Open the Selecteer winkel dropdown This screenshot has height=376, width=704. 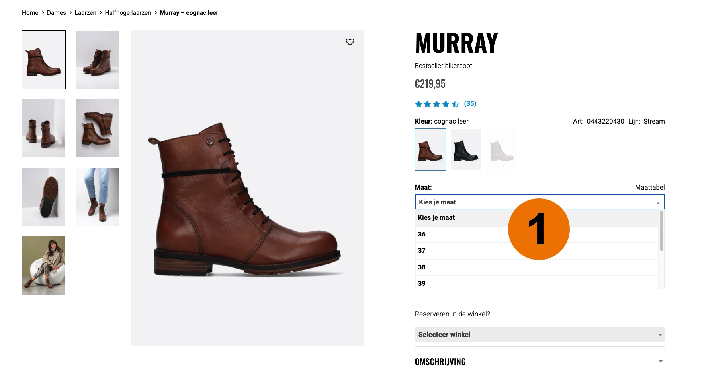click(x=540, y=335)
